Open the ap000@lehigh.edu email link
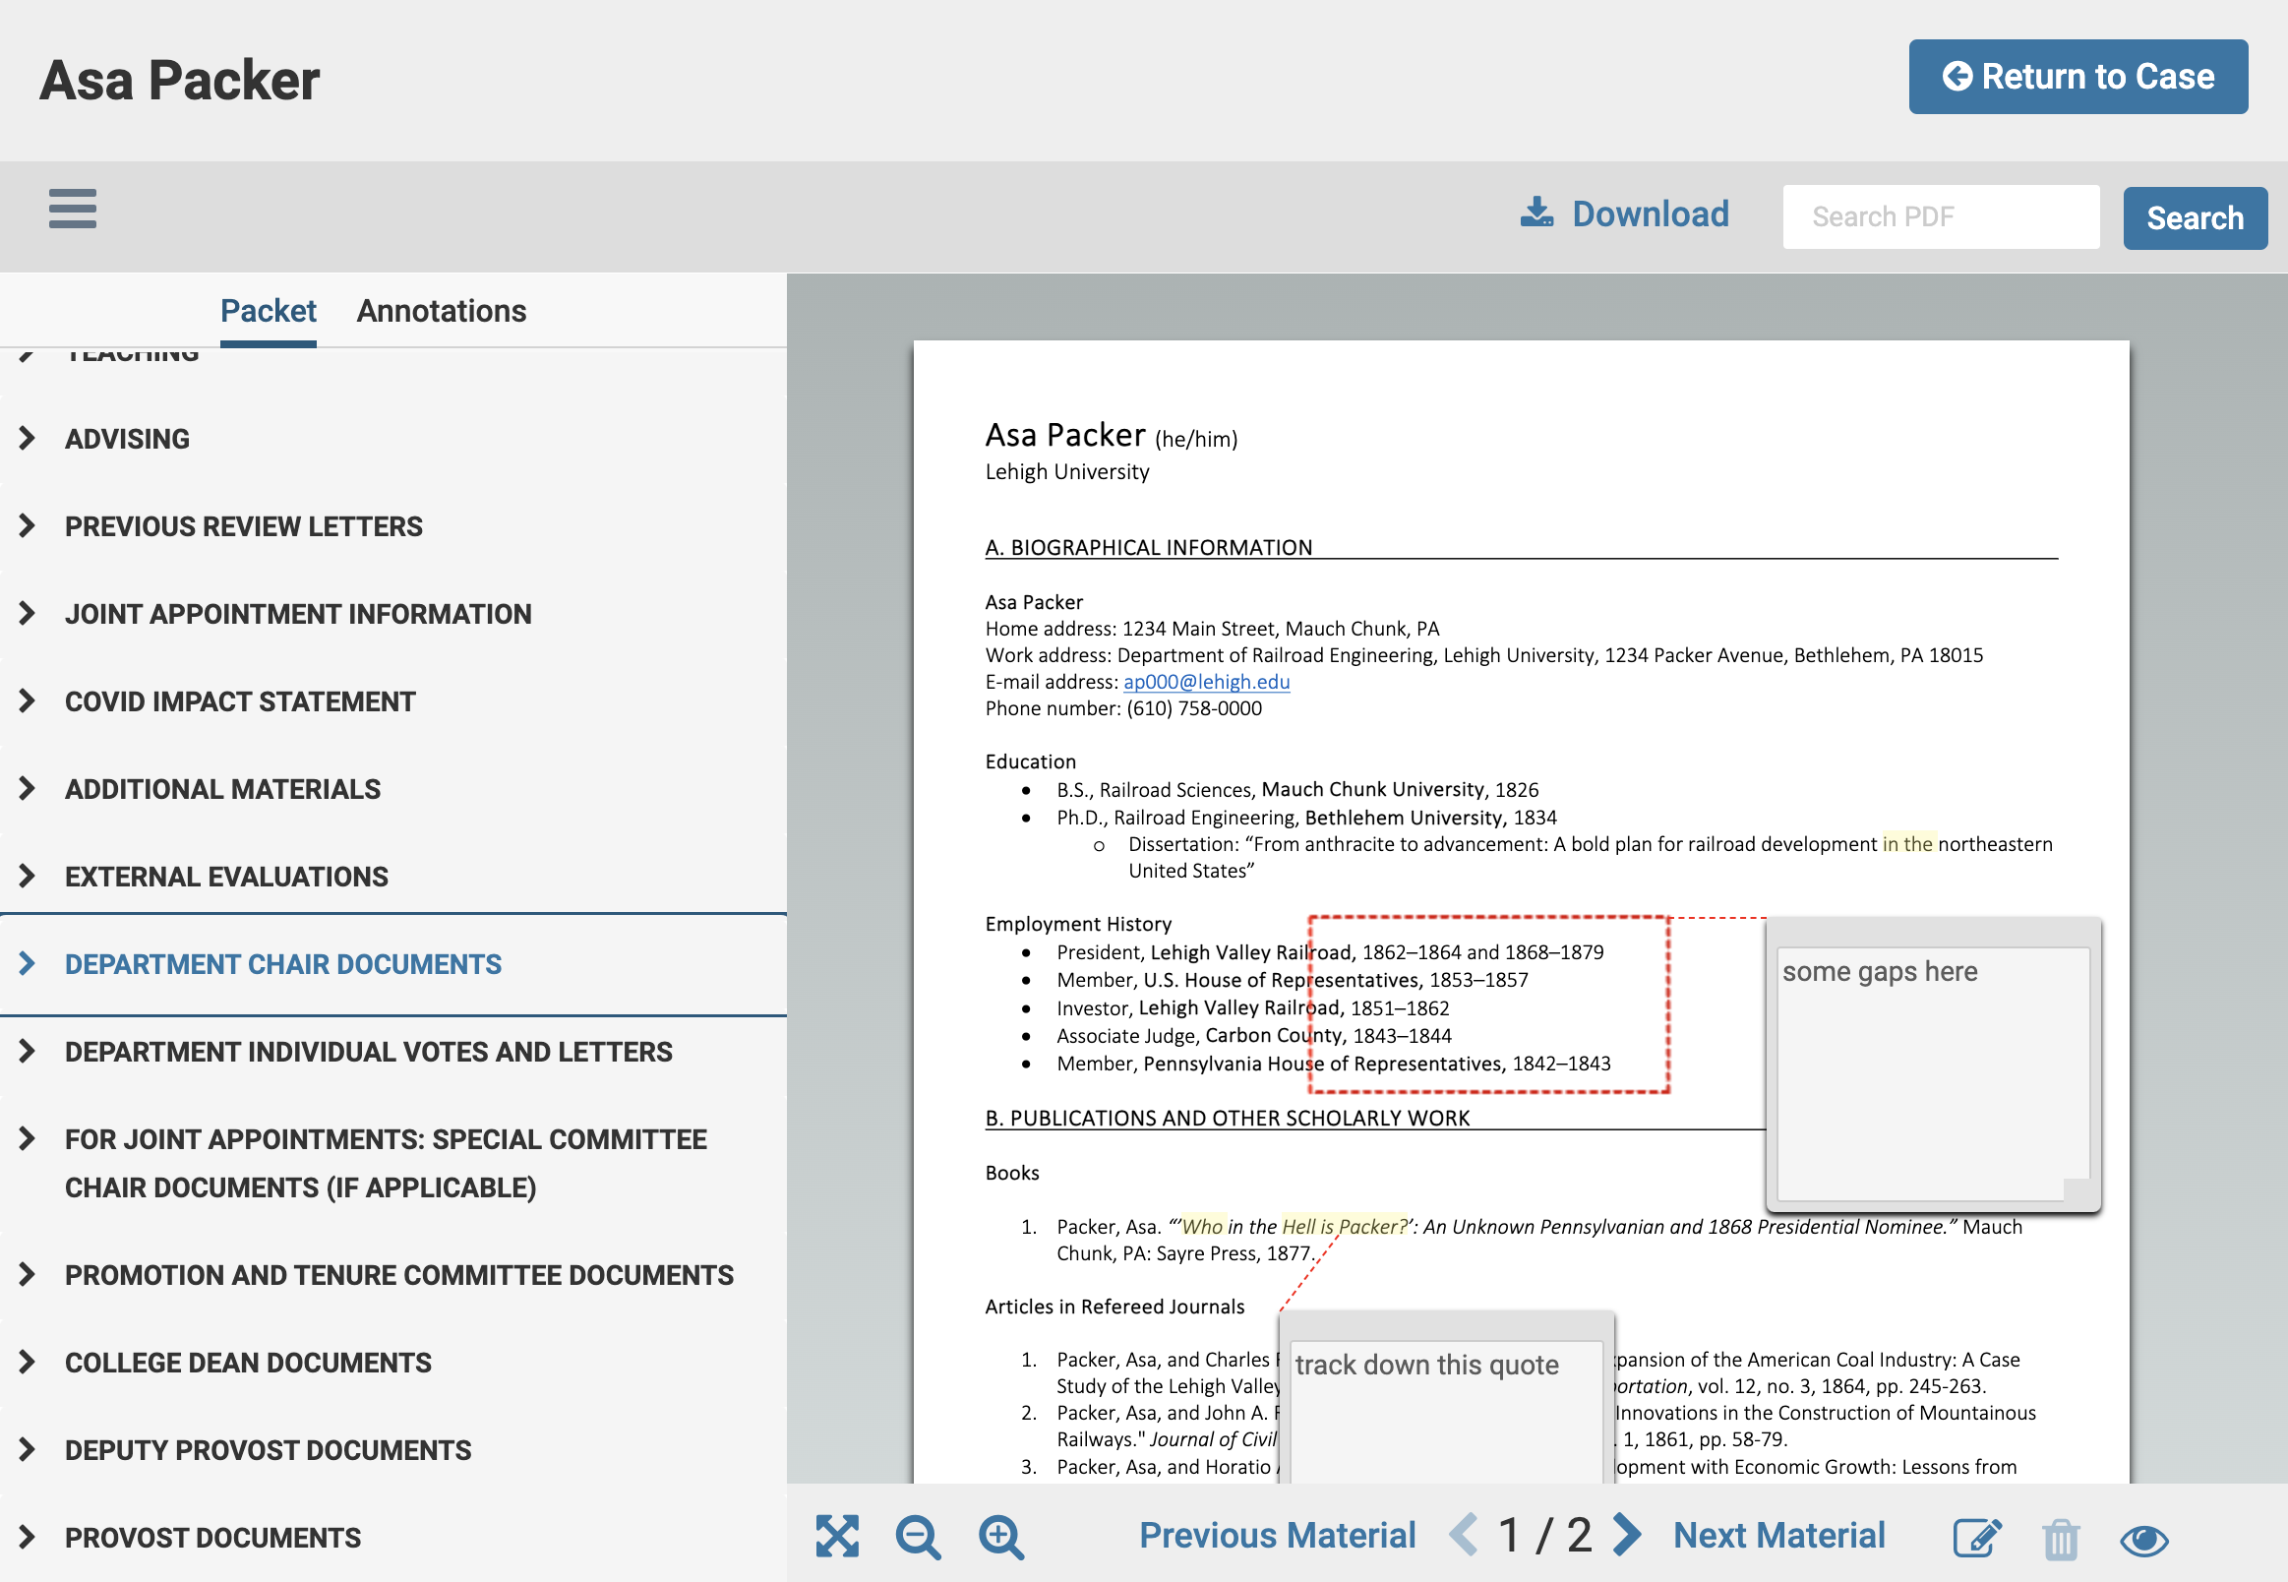This screenshot has width=2288, height=1582. 1206,682
